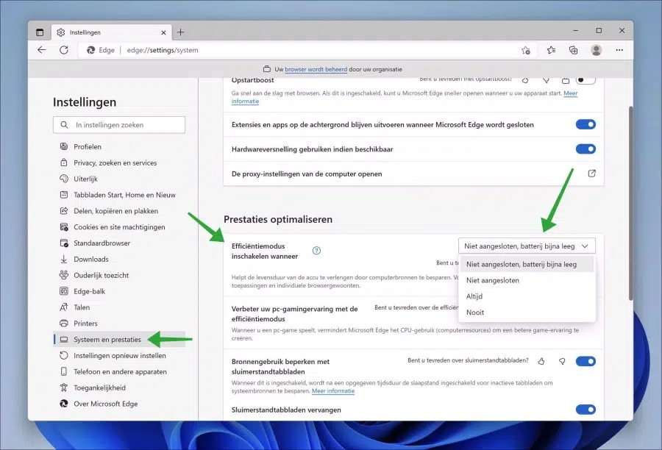Click the Toegankelijkheid sidebar icon

pos(64,387)
